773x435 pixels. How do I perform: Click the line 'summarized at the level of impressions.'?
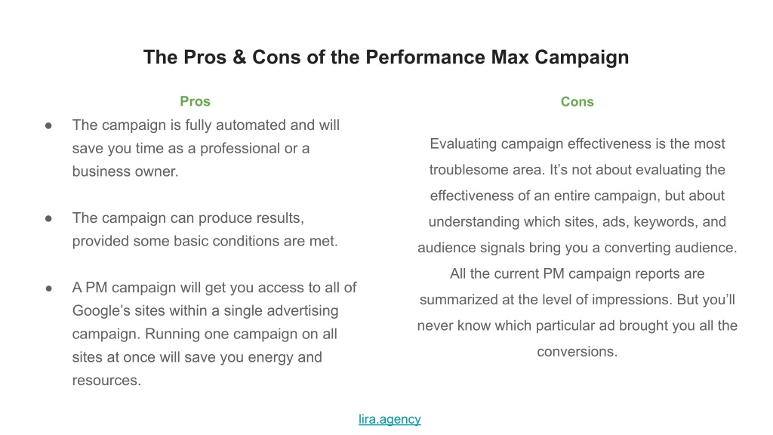coord(577,300)
